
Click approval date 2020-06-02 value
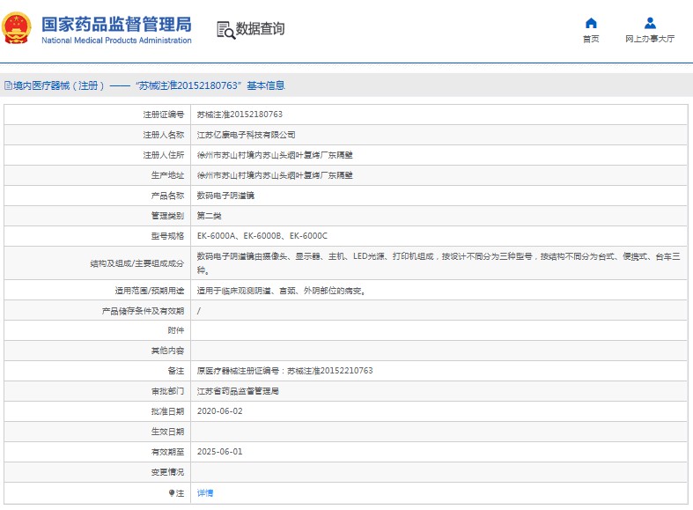coord(219,411)
